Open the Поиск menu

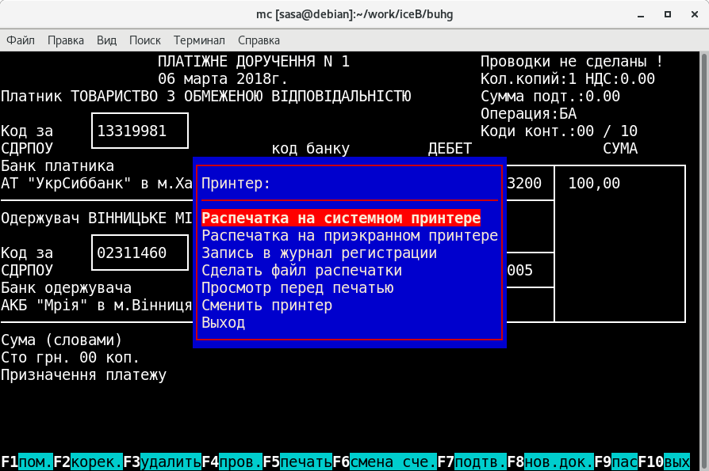pos(144,40)
